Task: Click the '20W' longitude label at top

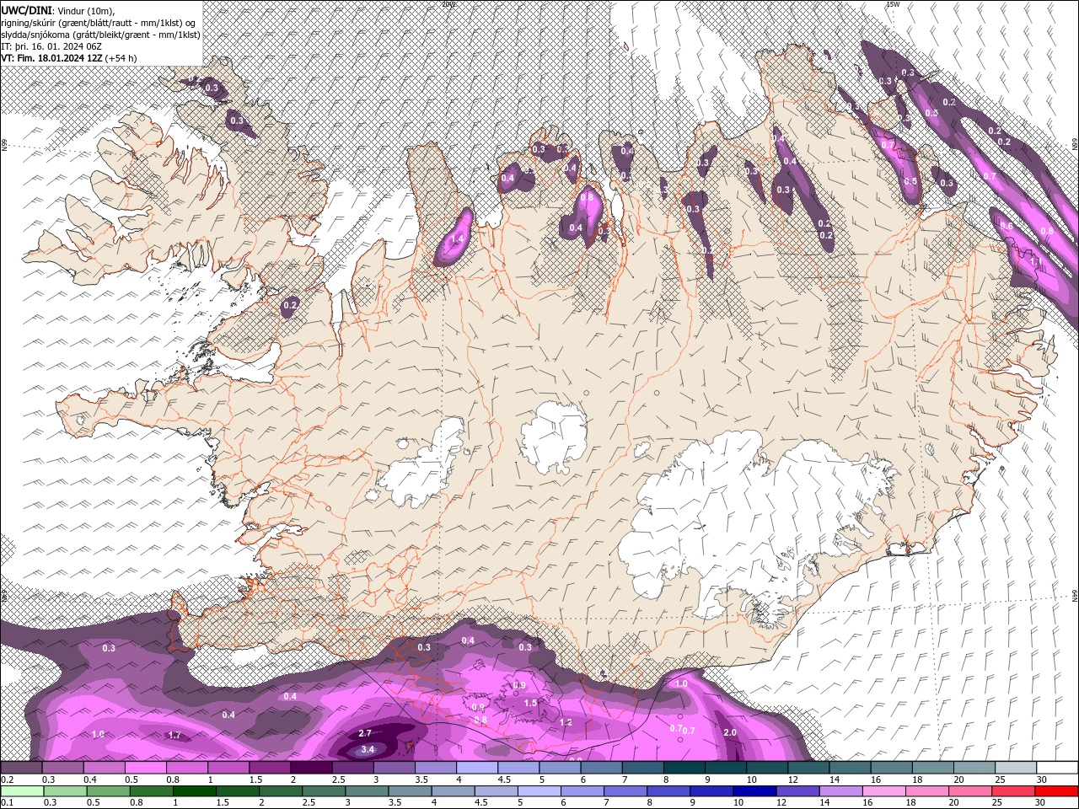Action: tap(448, 4)
